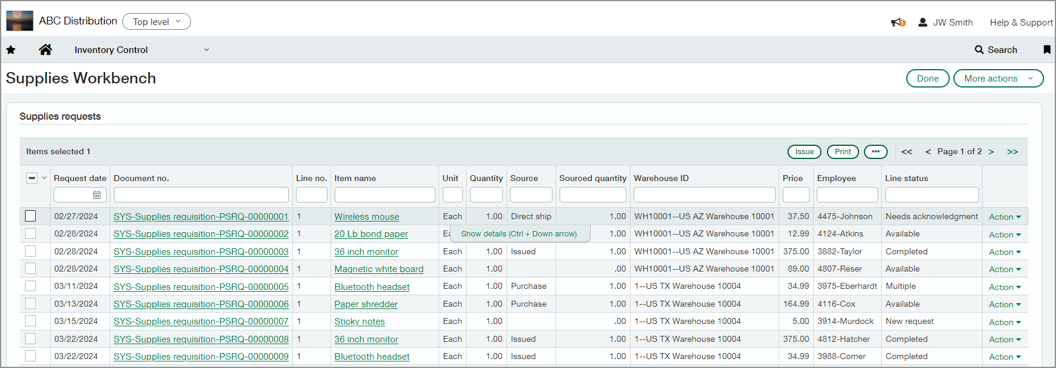Click the favorites star icon

point(11,50)
